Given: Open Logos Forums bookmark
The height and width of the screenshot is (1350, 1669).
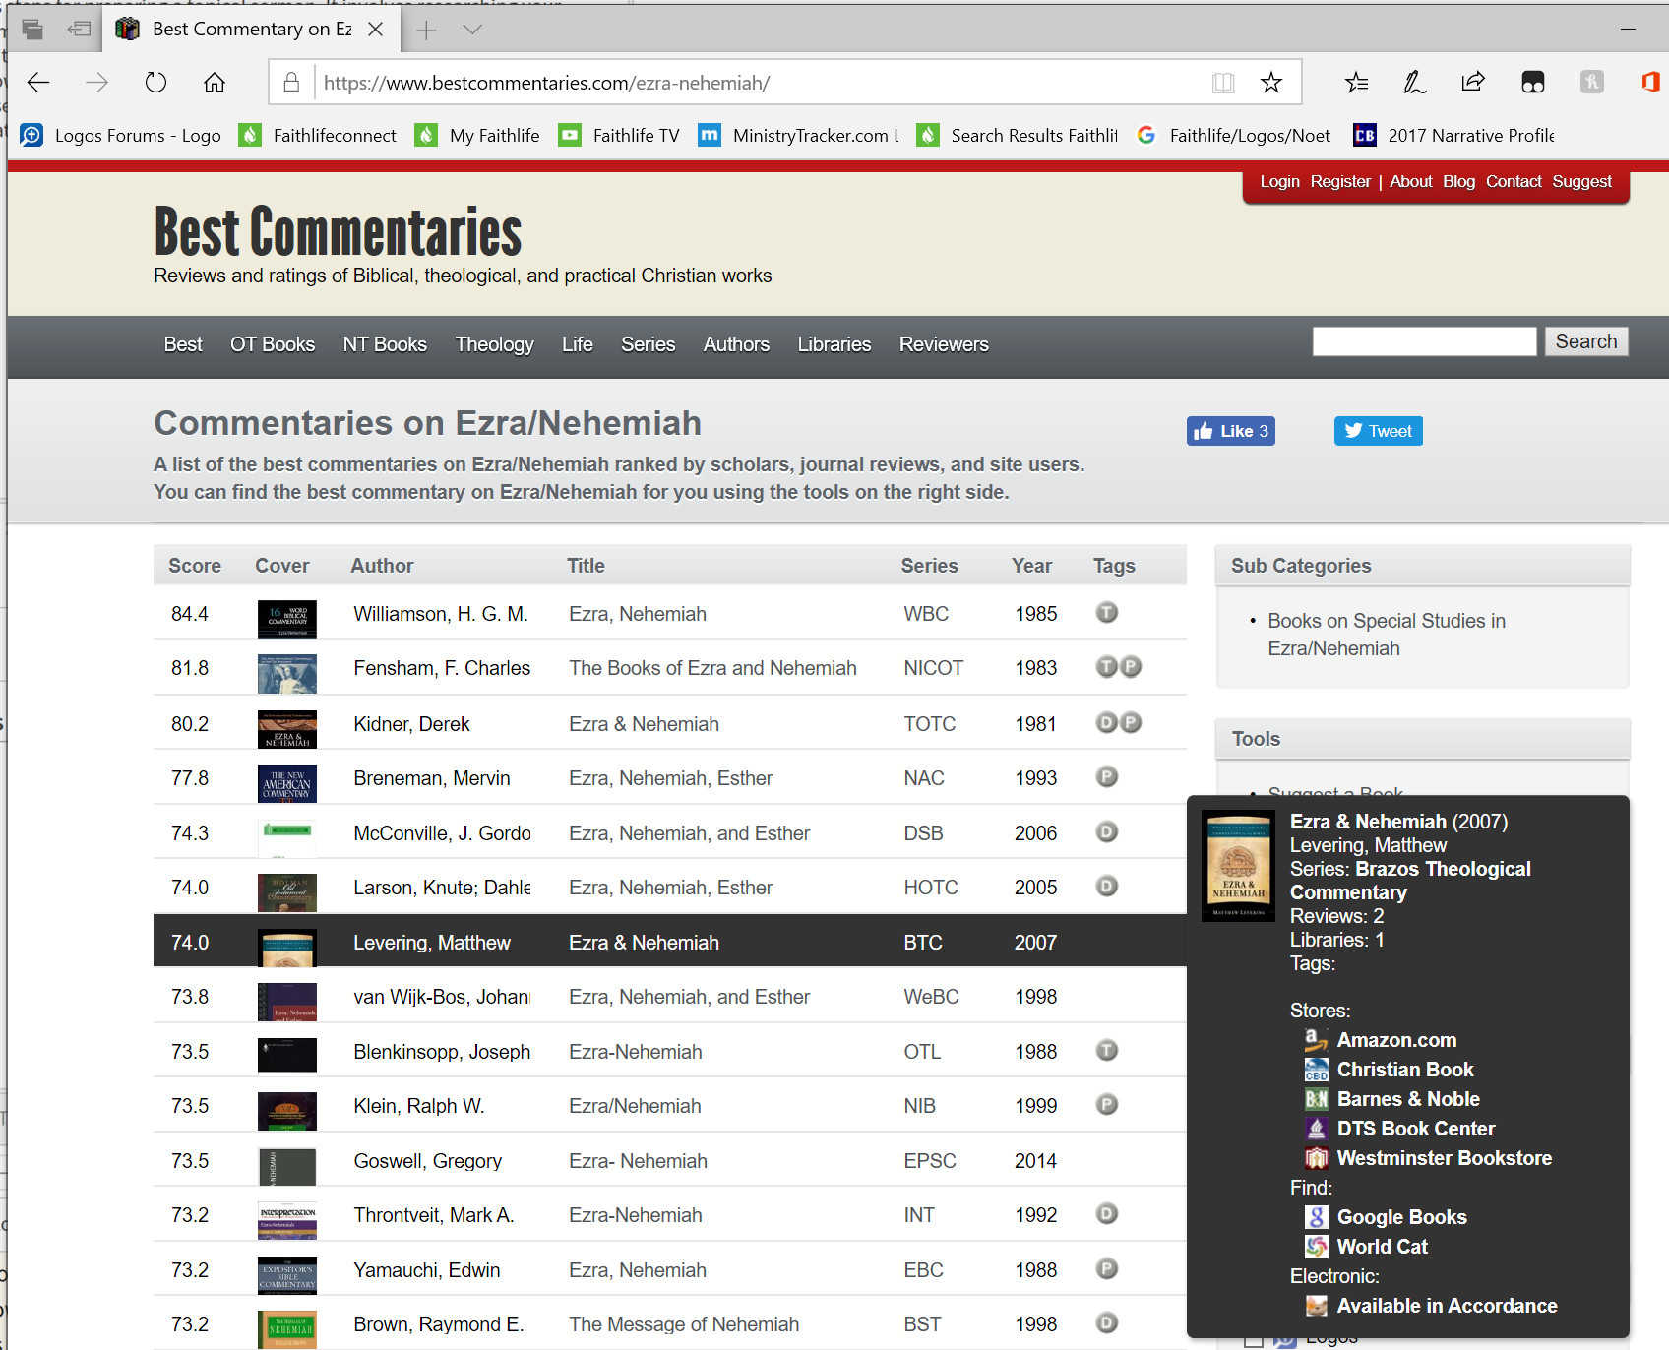Looking at the screenshot, I should click(121, 136).
